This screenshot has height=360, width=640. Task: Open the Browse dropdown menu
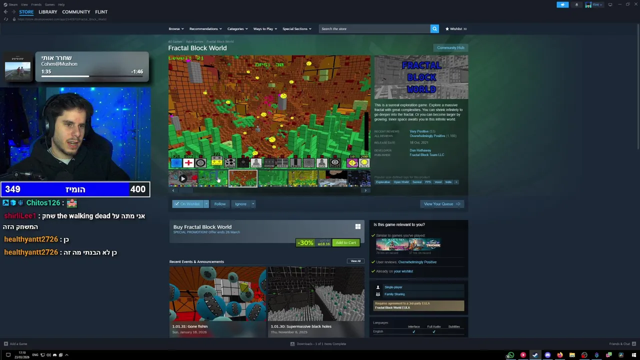click(176, 28)
